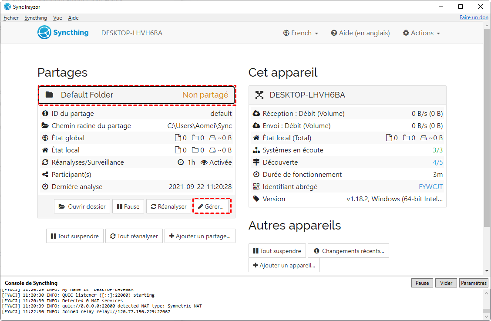The height and width of the screenshot is (321, 491).
Task: Click the download cloud icon by Réception
Action: click(256, 113)
